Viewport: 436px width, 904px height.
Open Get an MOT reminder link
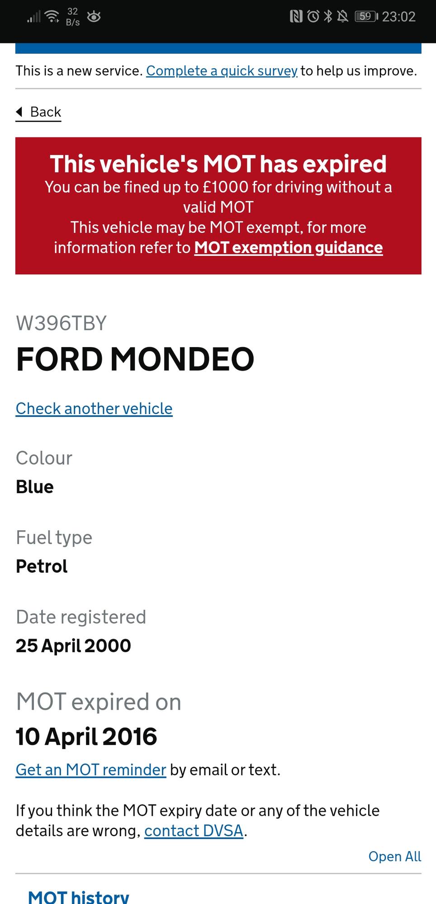(x=91, y=770)
